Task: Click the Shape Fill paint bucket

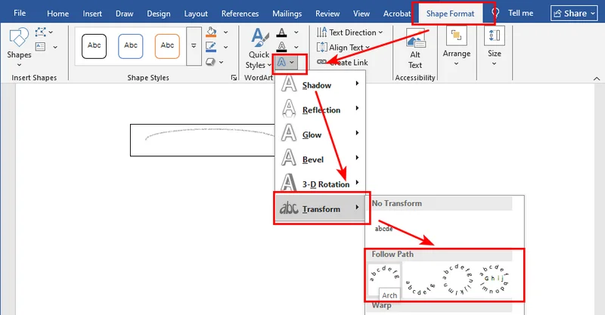Action: [212, 32]
